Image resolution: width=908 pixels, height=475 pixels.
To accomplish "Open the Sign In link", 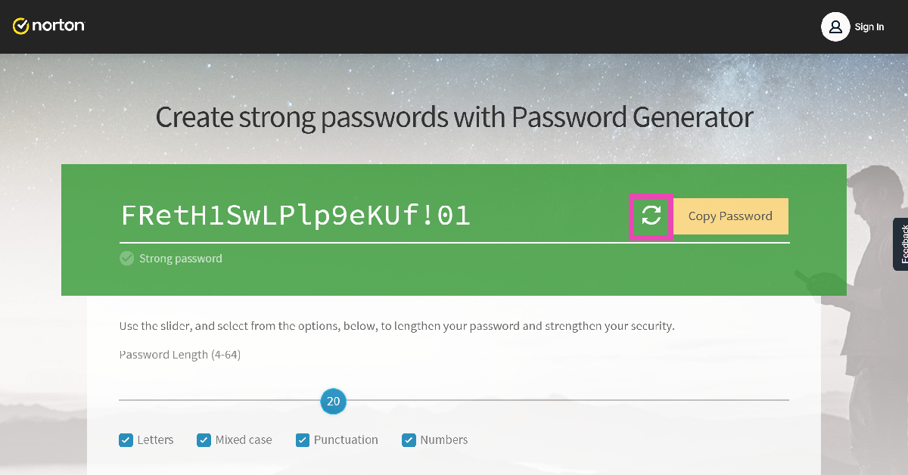I will tap(869, 27).
